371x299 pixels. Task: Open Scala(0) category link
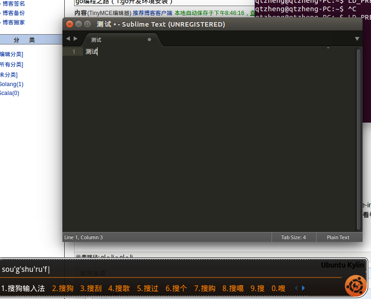(x=9, y=93)
